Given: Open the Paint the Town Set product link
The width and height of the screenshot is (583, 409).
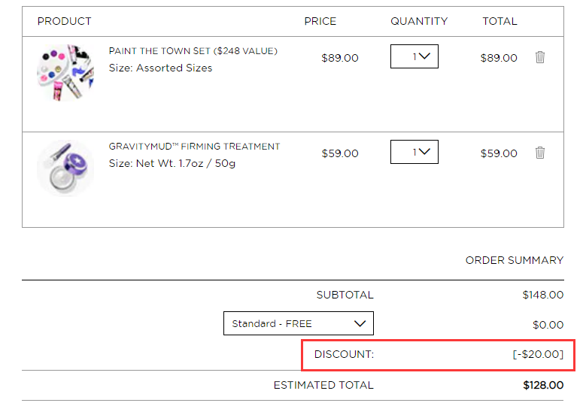Looking at the screenshot, I should tap(193, 51).
